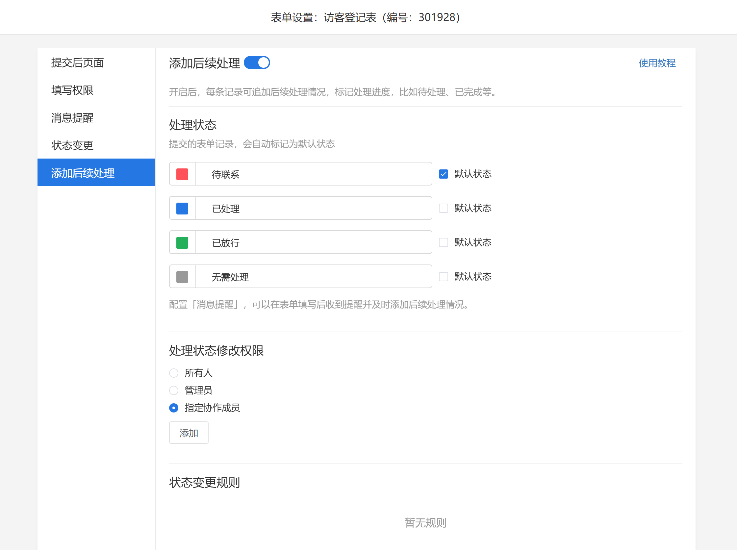Select 指定协作成员 radio button
Image resolution: width=737 pixels, height=550 pixels.
coord(173,408)
